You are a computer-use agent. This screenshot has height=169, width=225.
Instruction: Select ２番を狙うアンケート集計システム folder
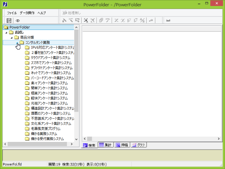tap(52, 52)
